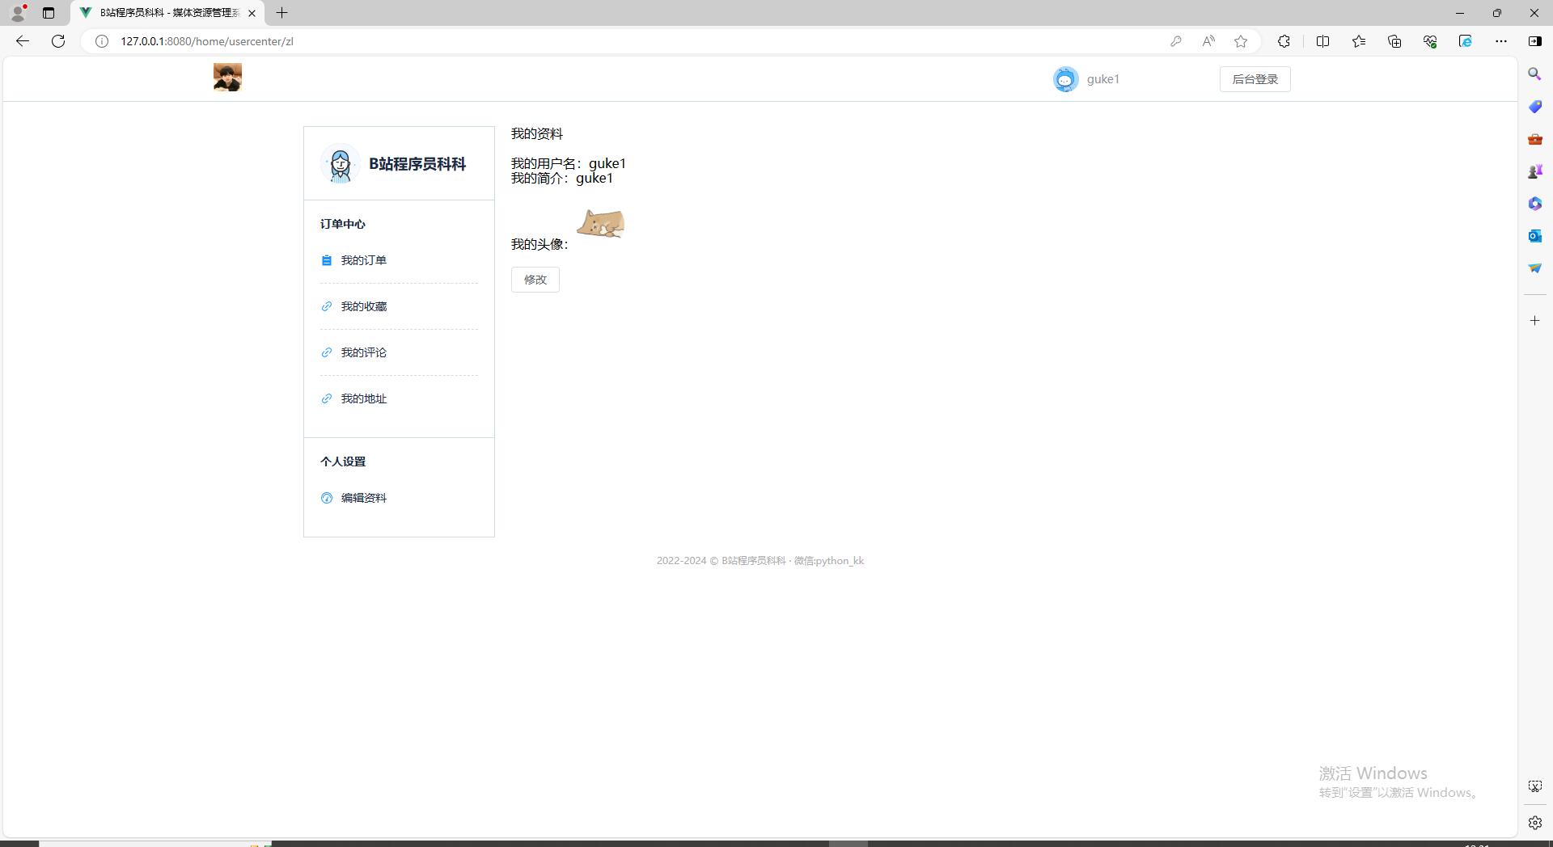The width and height of the screenshot is (1553, 847).
Task: Open browser essentials heart icon
Action: [1430, 41]
